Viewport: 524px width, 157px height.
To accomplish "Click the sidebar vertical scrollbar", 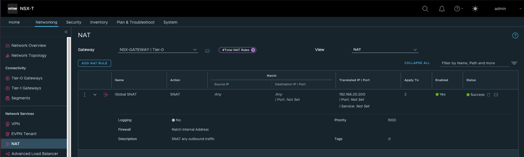I will [x=69, y=97].
